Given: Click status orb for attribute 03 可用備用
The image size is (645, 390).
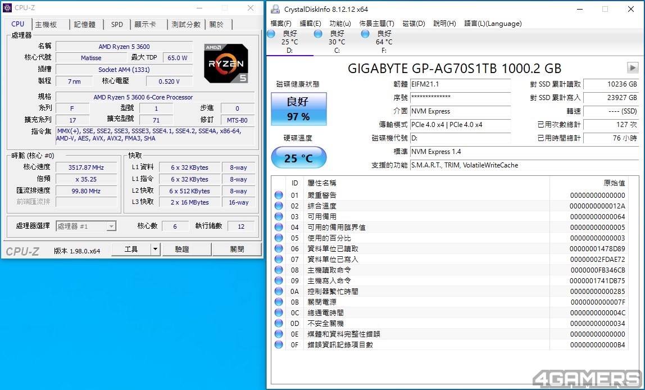Looking at the screenshot, I should [x=279, y=216].
